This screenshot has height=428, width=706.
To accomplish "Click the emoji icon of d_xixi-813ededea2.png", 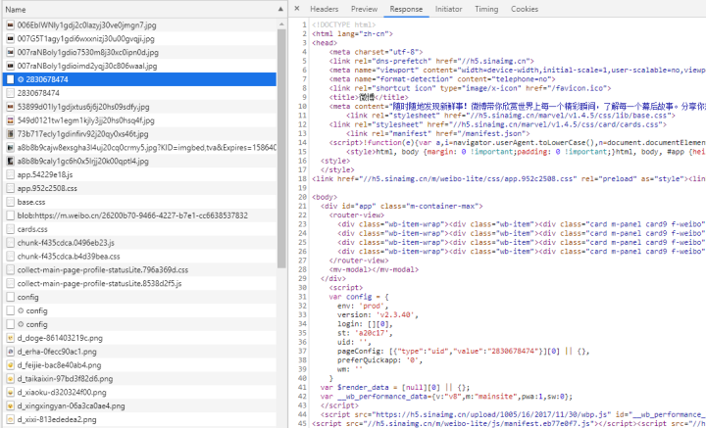I will pyautogui.click(x=11, y=419).
